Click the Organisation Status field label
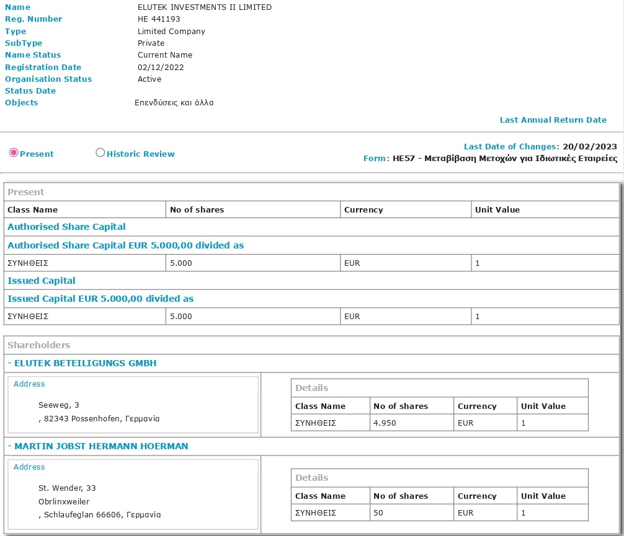 (48, 79)
